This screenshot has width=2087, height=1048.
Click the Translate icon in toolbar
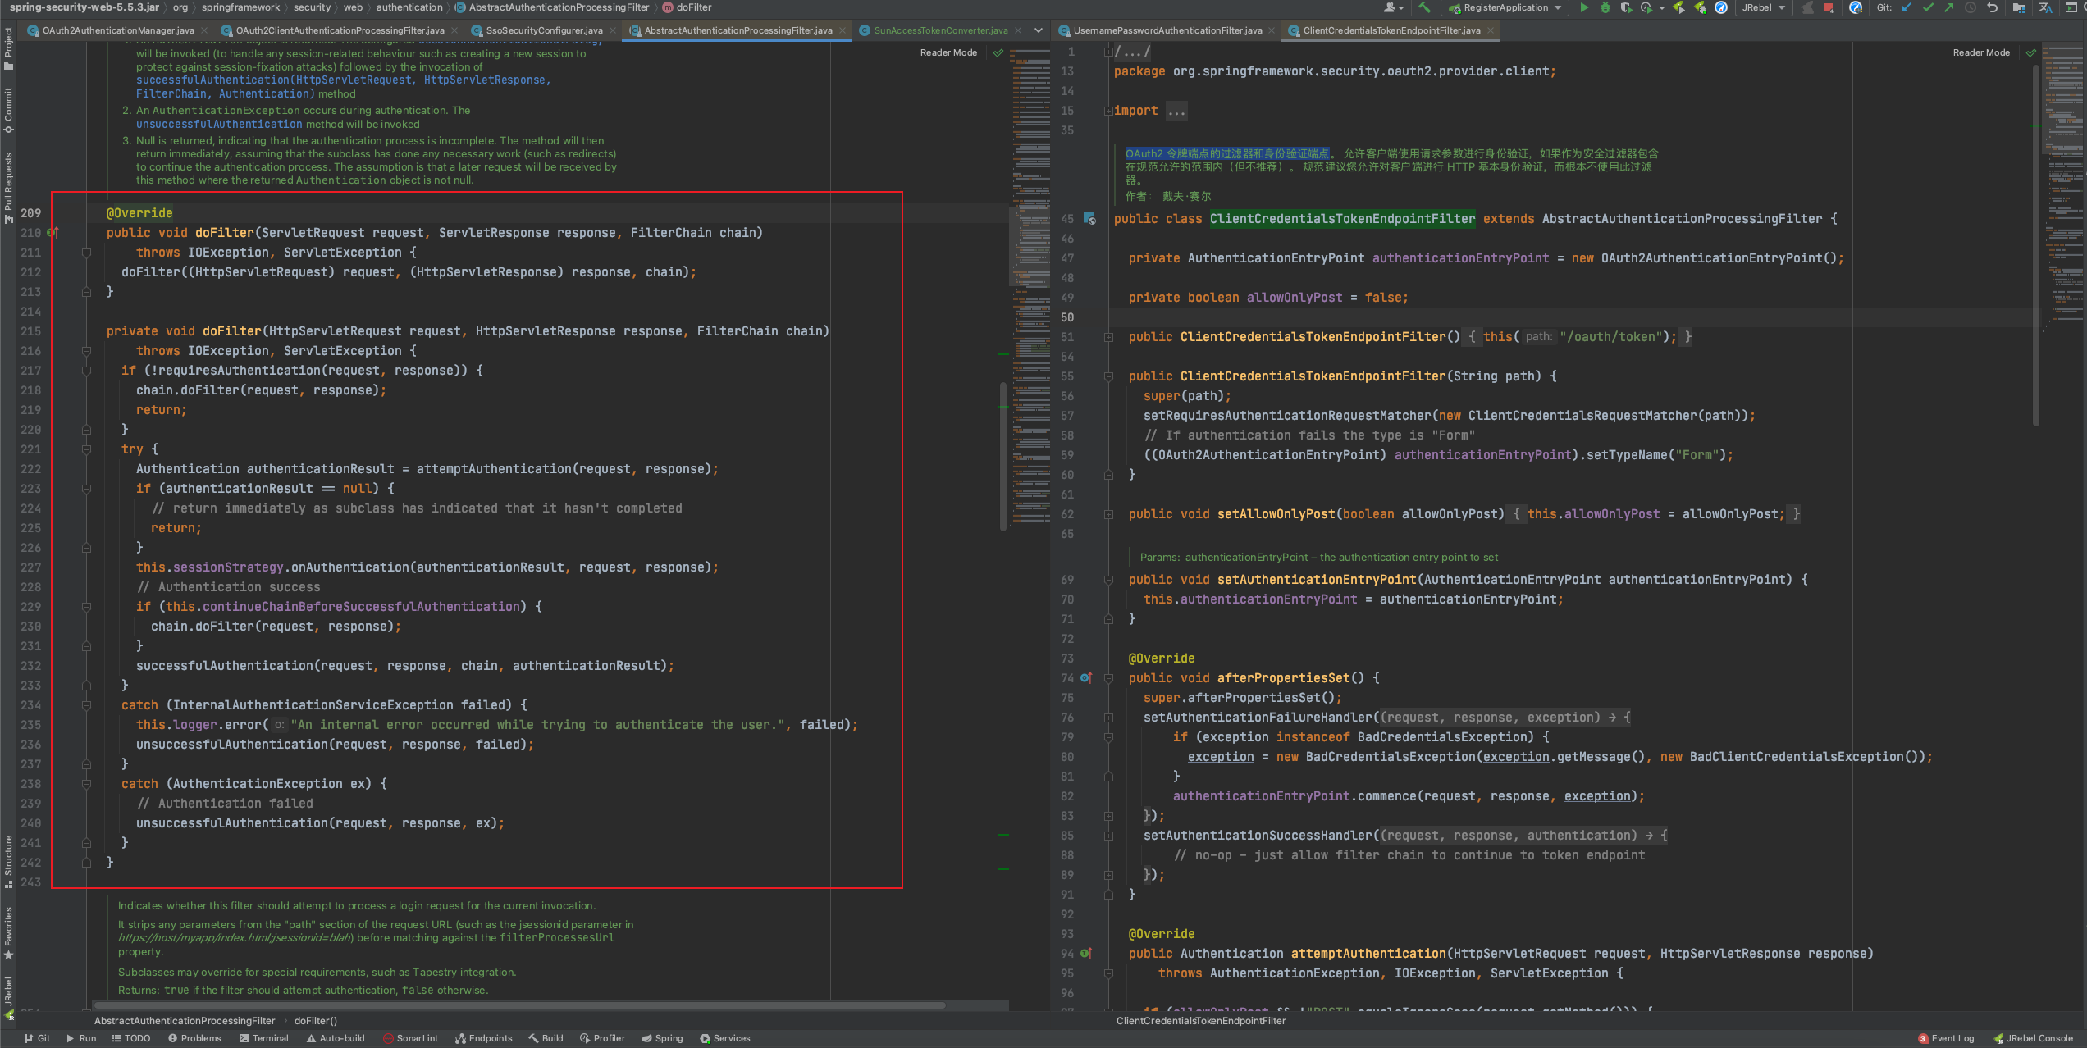pos(2046,7)
